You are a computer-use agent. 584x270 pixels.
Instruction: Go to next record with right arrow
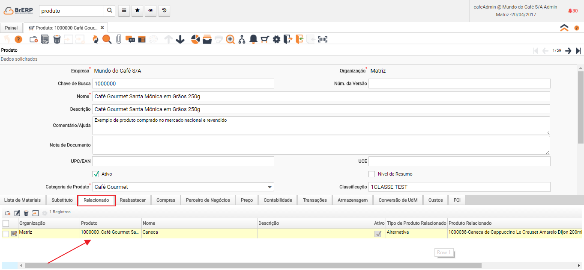pyautogui.click(x=568, y=50)
